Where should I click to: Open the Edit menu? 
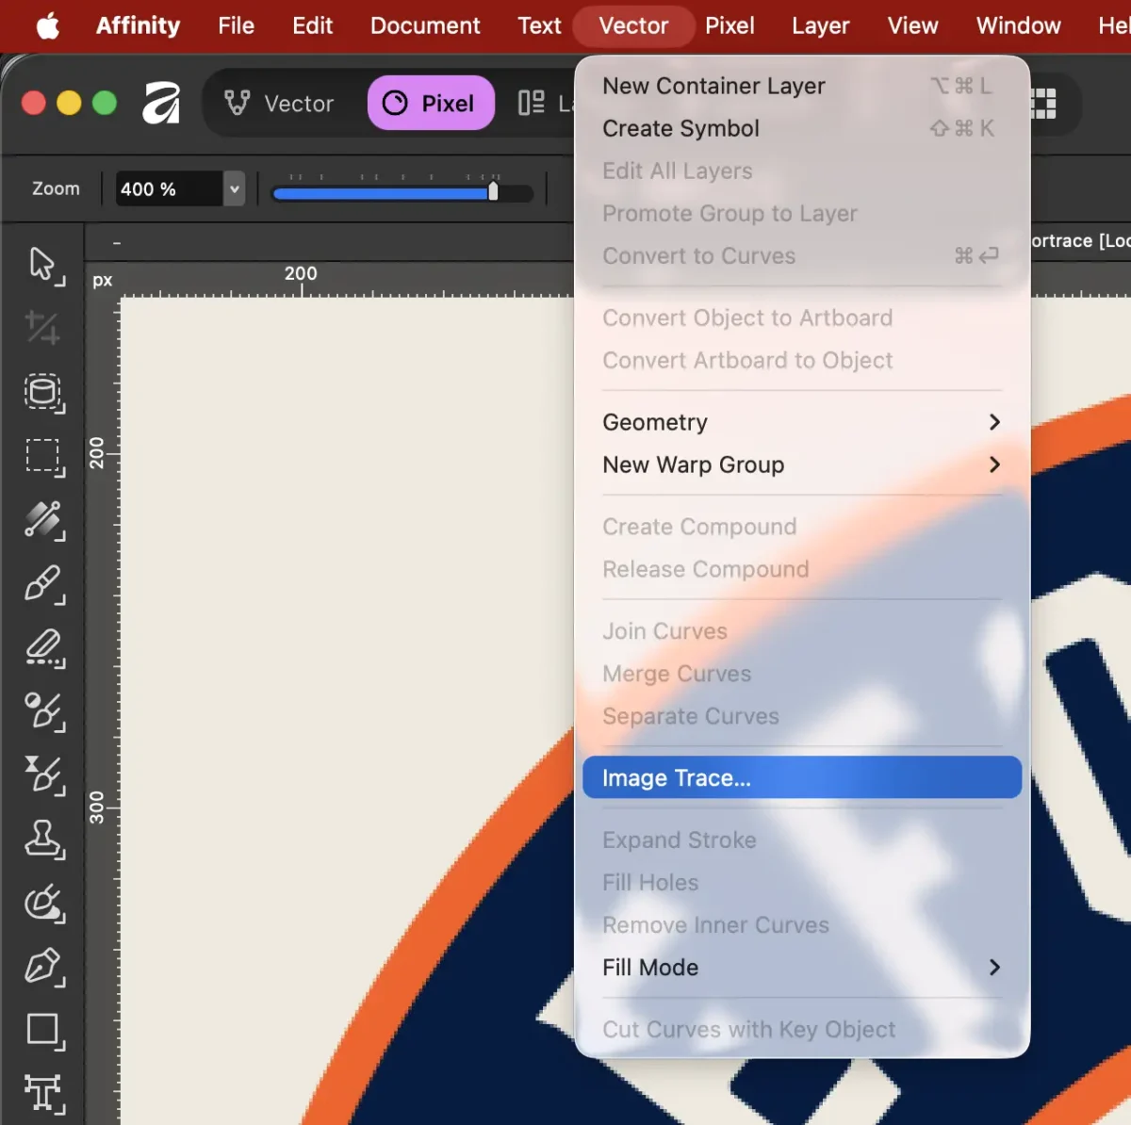(x=312, y=25)
